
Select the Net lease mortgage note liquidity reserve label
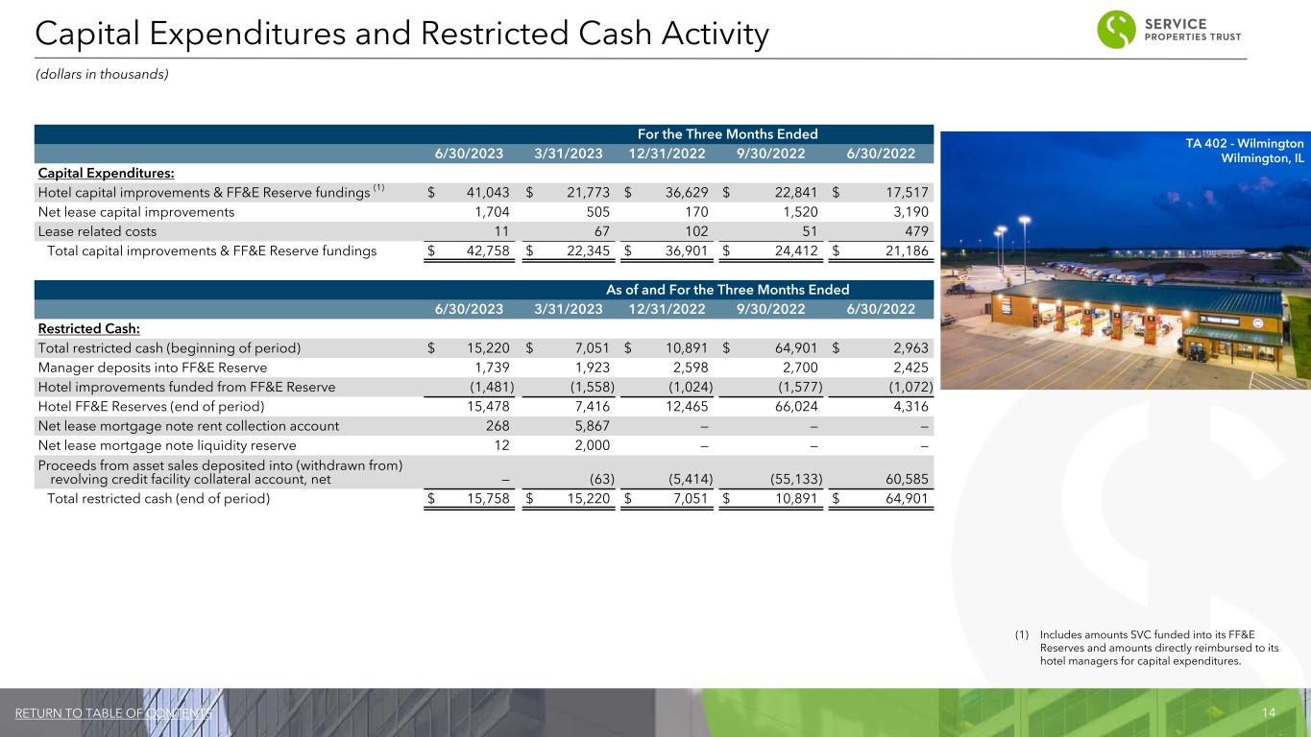tap(167, 444)
